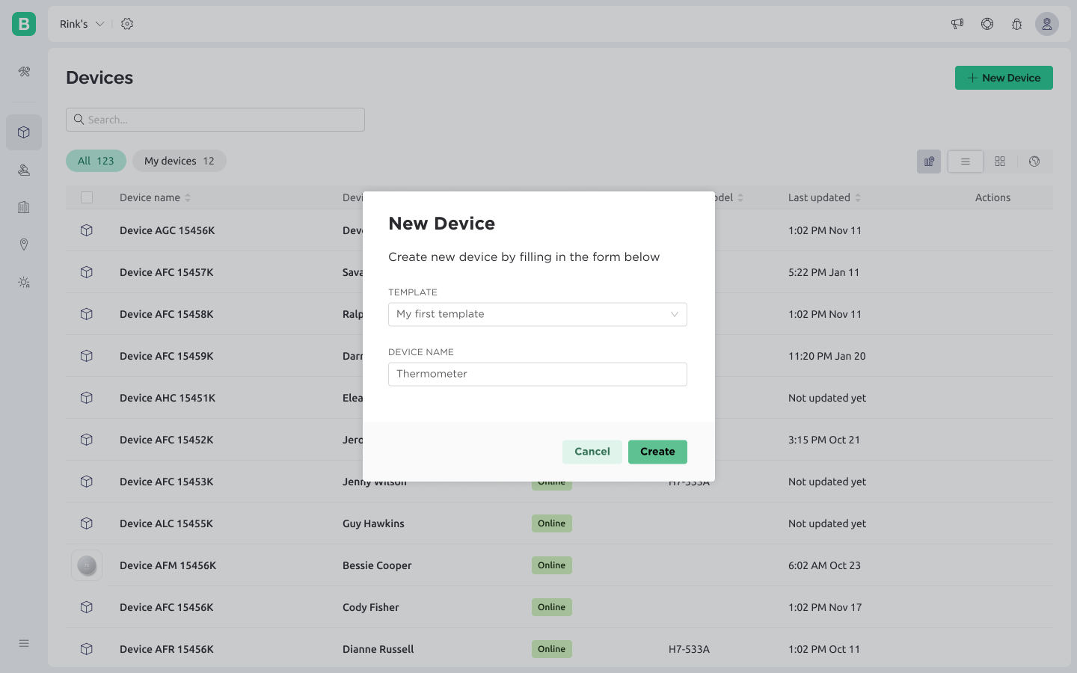The width and height of the screenshot is (1077, 673).
Task: Click the Create button
Action: click(657, 452)
